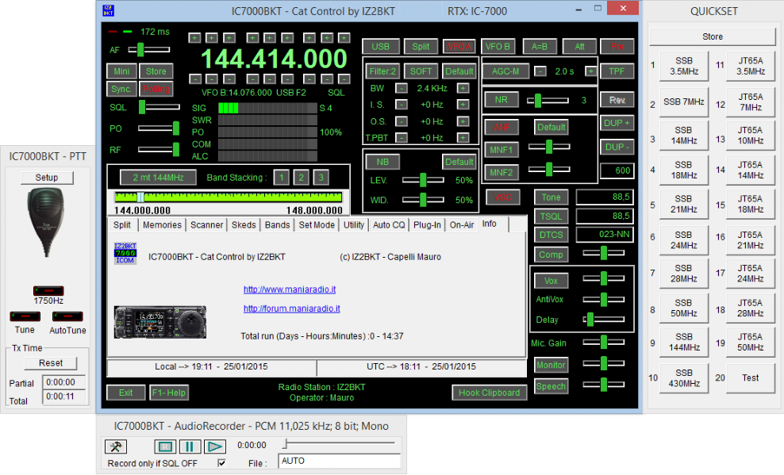Play the recorded audio
This screenshot has height=475, width=784.
[x=214, y=446]
